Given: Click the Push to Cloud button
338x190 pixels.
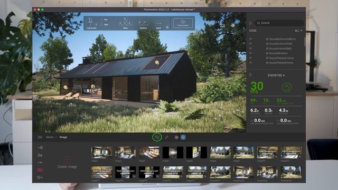Looking at the screenshot, I should pyautogui.click(x=183, y=23).
